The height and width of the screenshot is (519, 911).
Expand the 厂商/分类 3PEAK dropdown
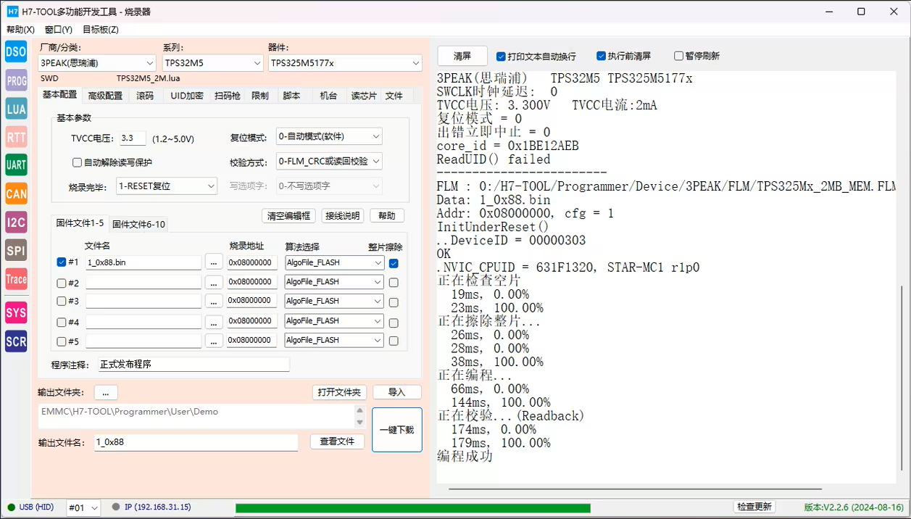click(x=97, y=63)
